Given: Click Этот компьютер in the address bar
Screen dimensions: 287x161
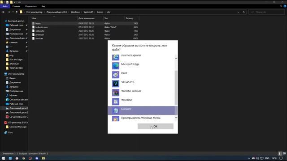Looking at the screenshot, I should [34, 12].
